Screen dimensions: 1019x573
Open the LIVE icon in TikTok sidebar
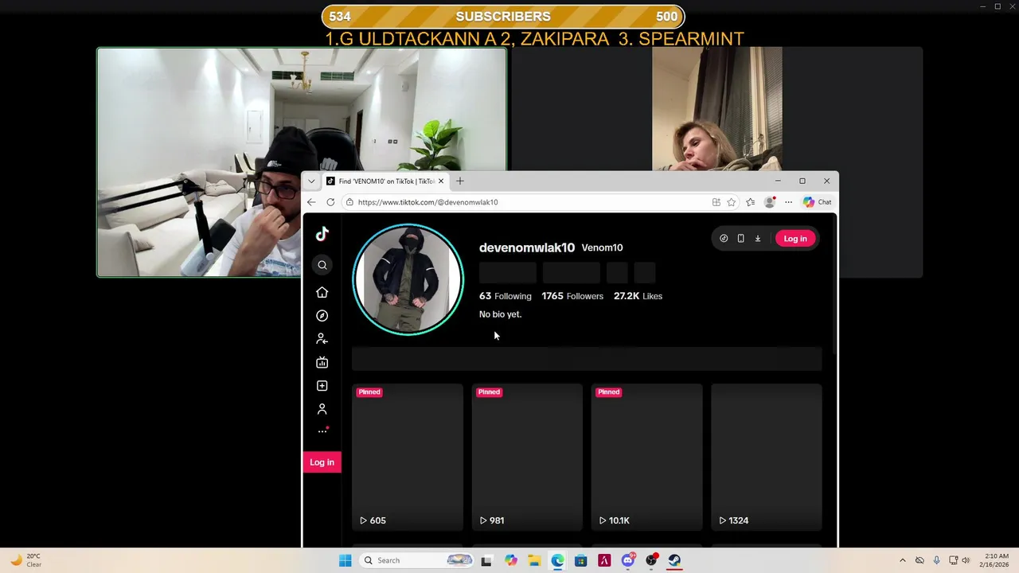(322, 362)
